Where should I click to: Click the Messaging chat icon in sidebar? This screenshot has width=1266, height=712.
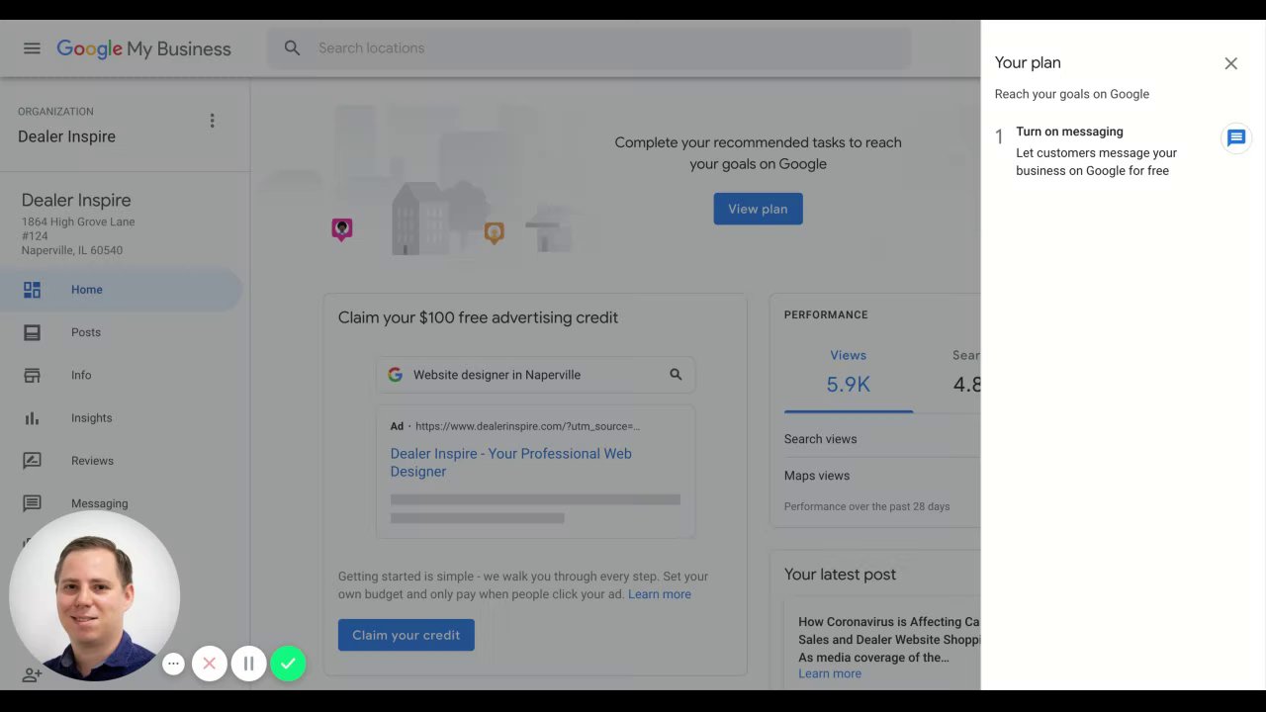[x=32, y=503]
